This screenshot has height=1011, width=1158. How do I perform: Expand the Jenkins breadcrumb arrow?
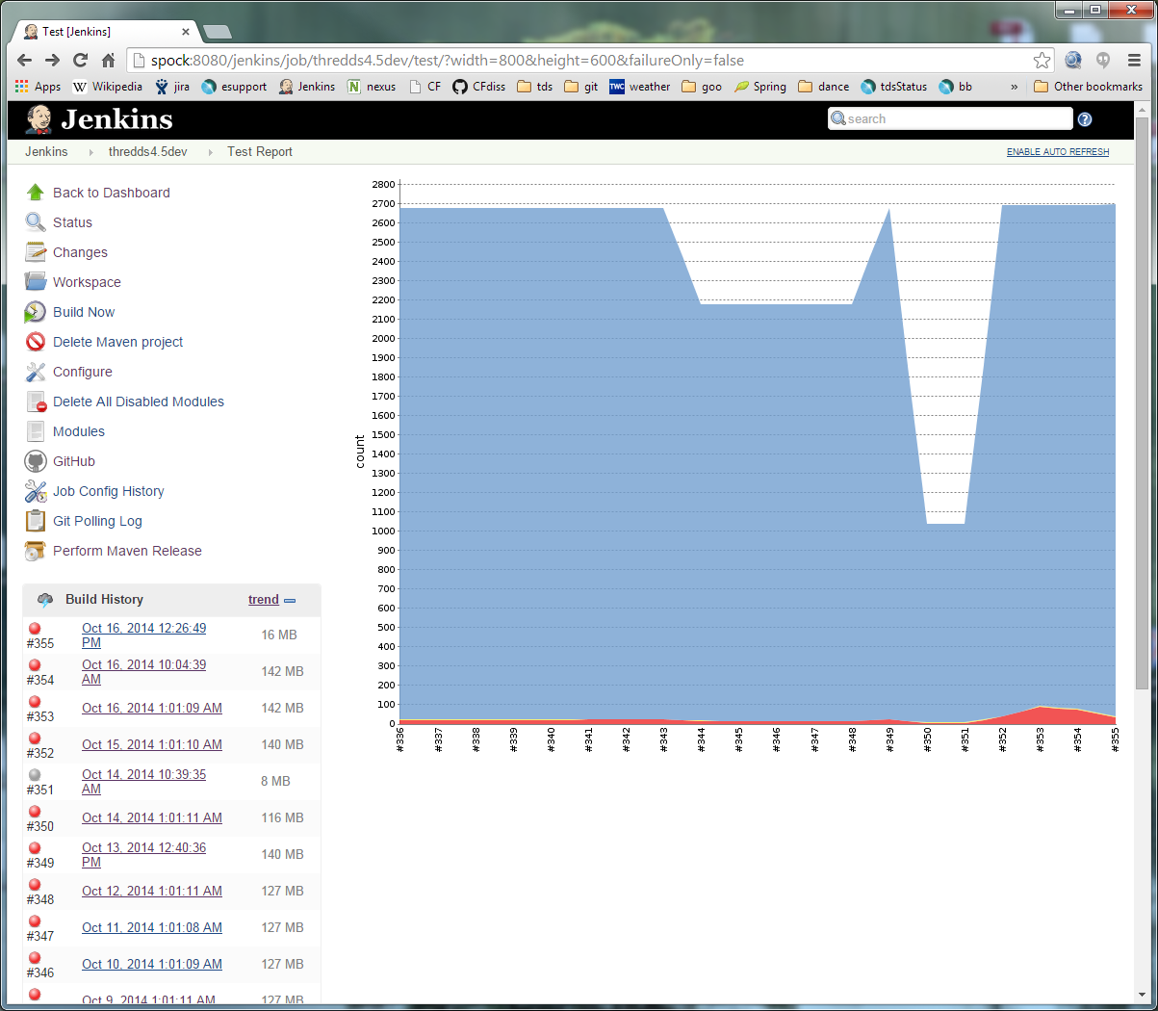[x=90, y=152]
